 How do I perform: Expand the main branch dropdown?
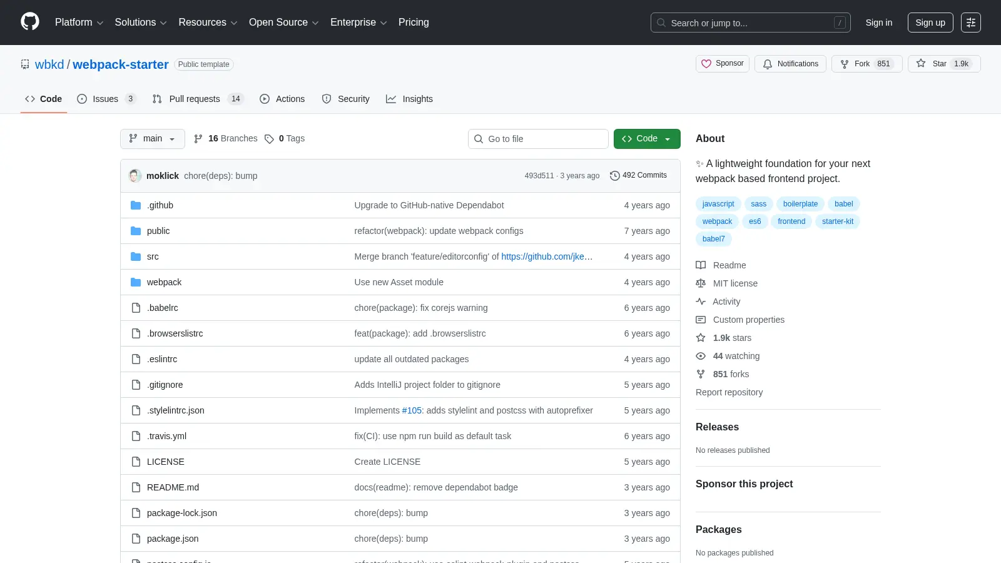(x=153, y=139)
